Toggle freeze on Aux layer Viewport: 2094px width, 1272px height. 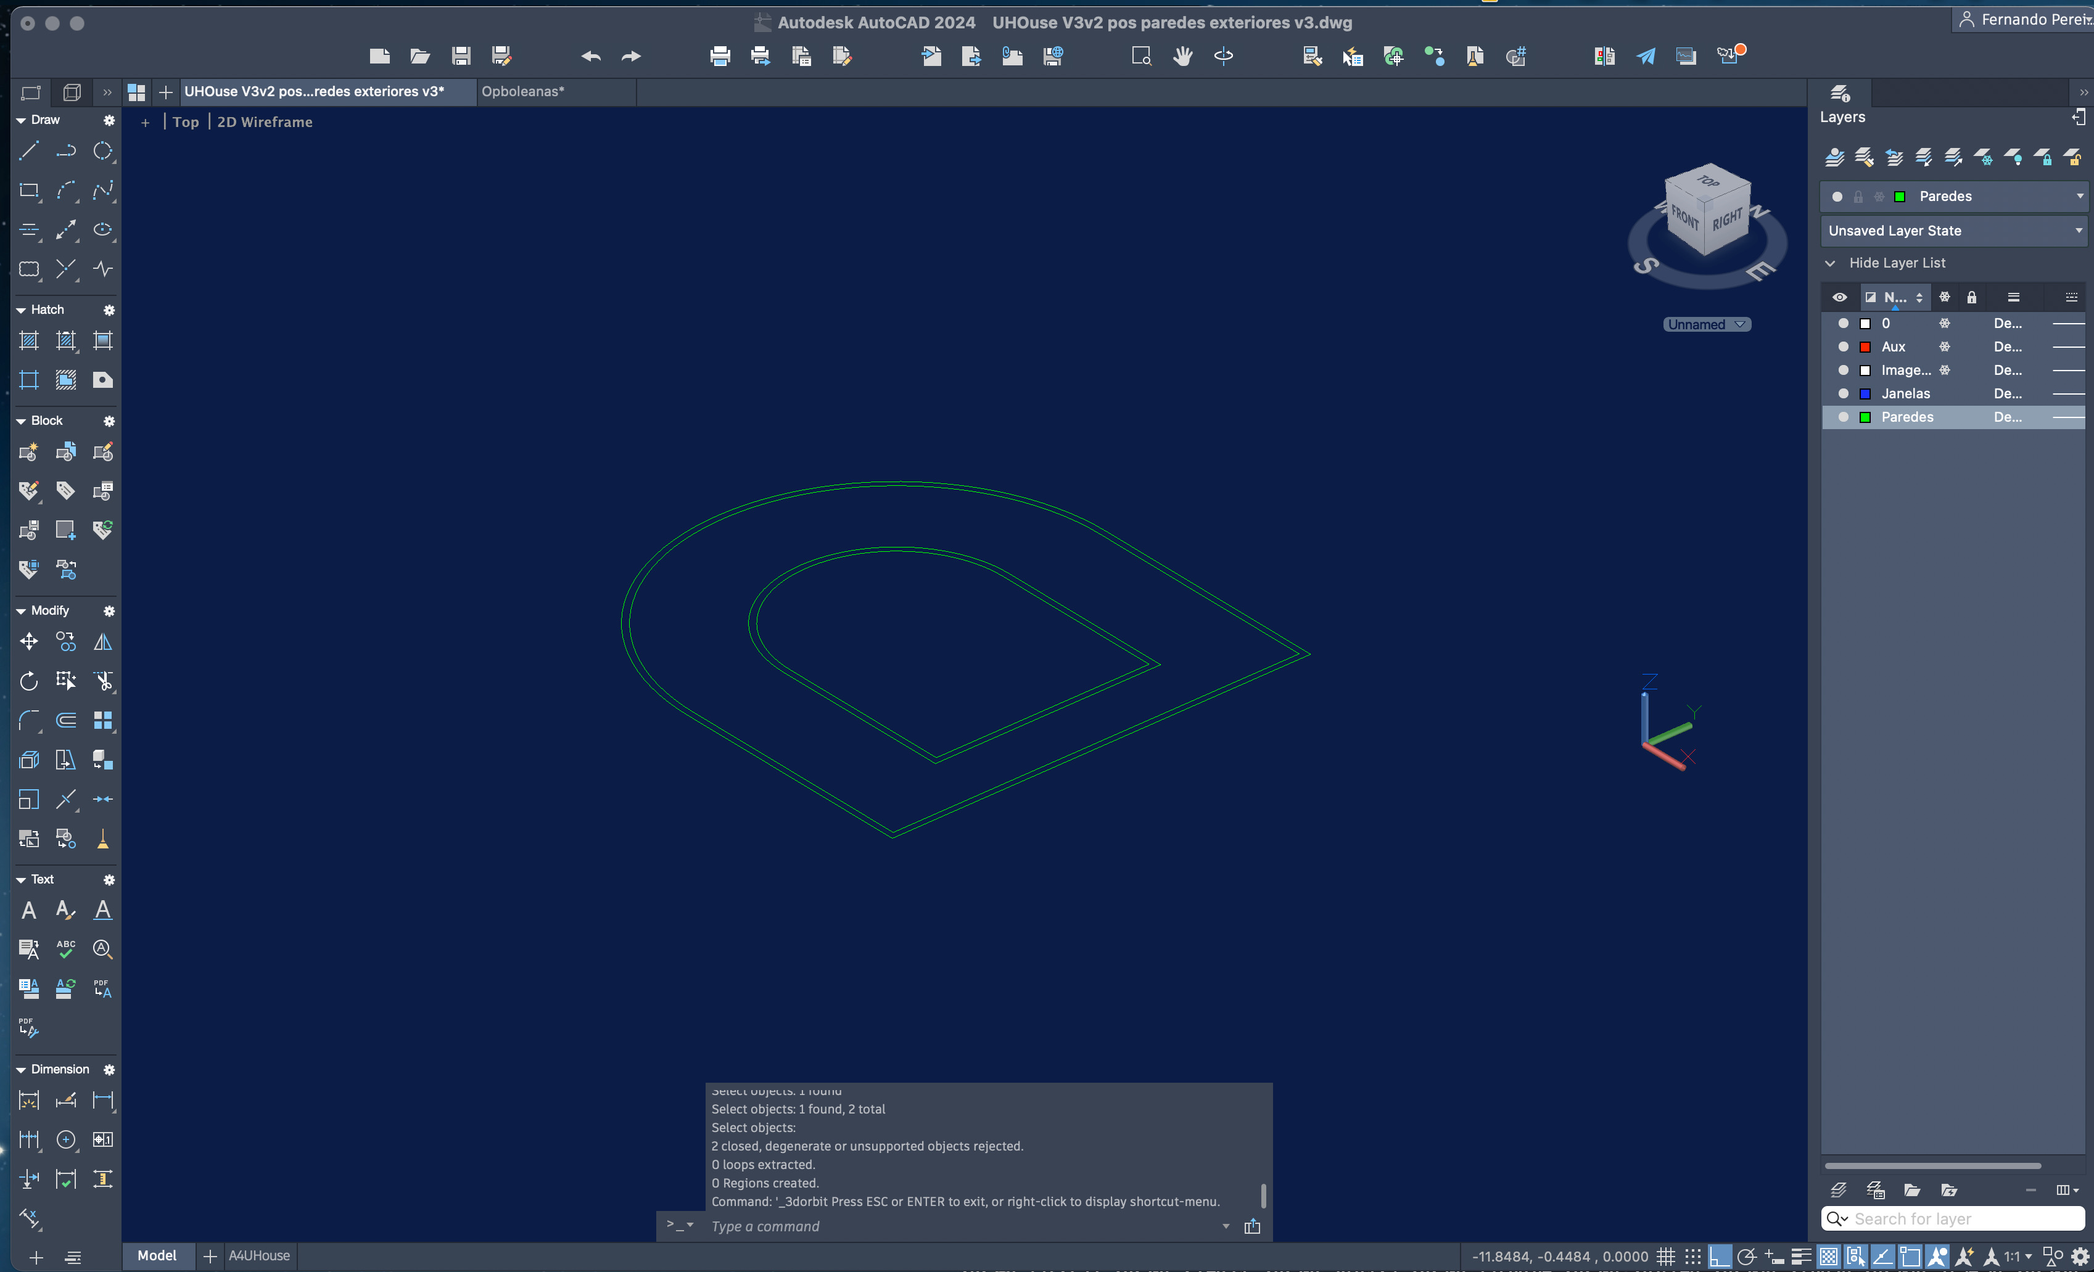[1944, 347]
